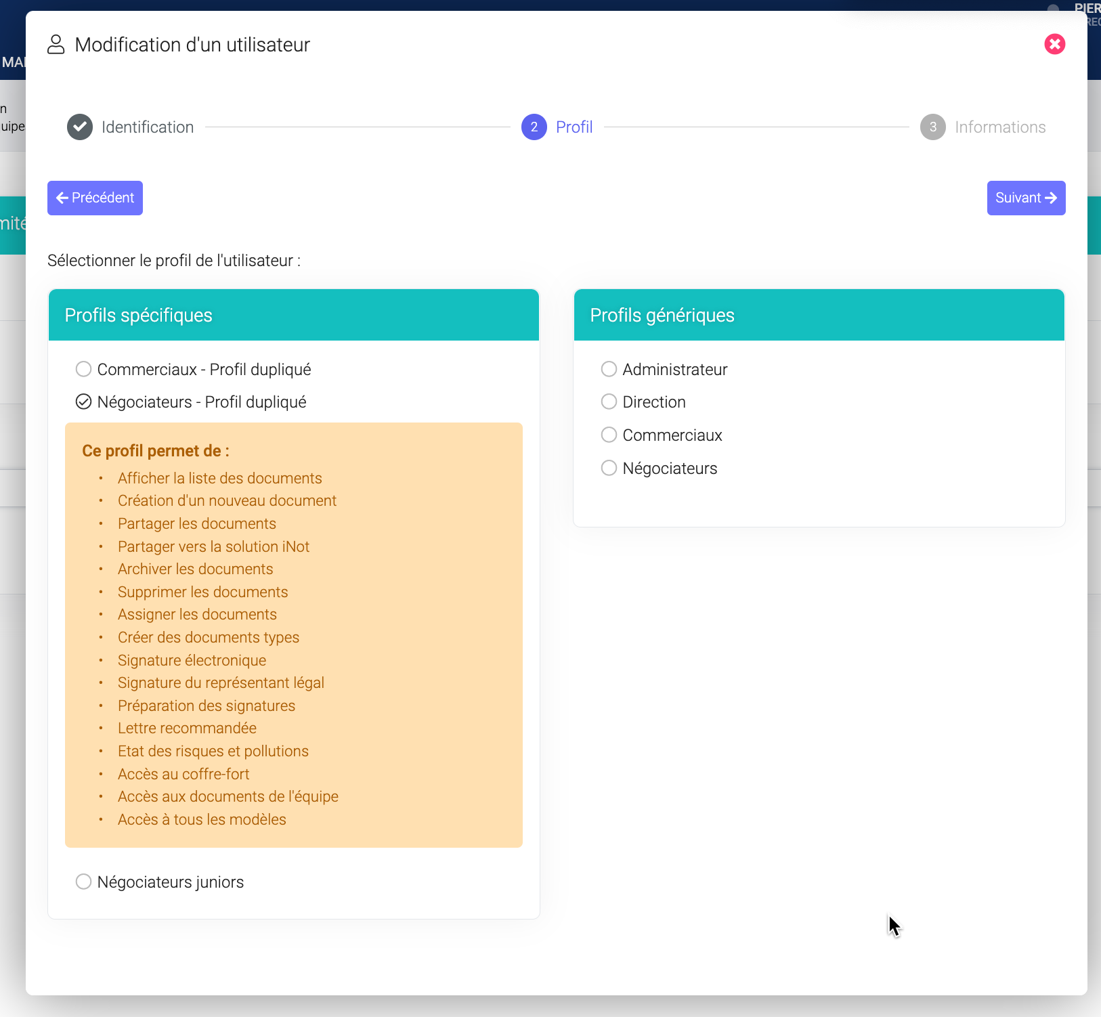The width and height of the screenshot is (1101, 1017).
Task: Click the Profils spécifiques panel header
Action: click(293, 316)
